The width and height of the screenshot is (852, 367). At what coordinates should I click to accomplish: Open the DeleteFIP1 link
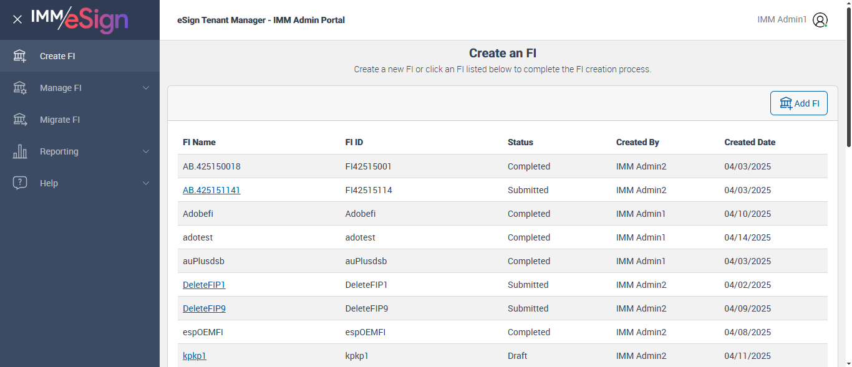click(204, 285)
